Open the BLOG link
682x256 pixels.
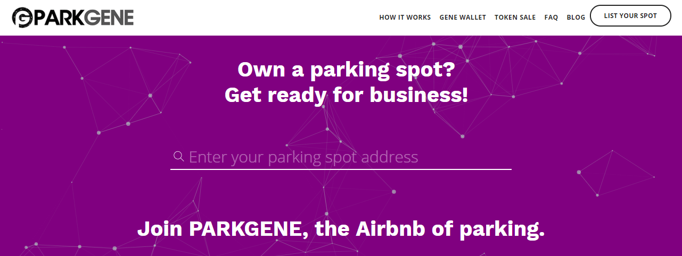tap(576, 17)
